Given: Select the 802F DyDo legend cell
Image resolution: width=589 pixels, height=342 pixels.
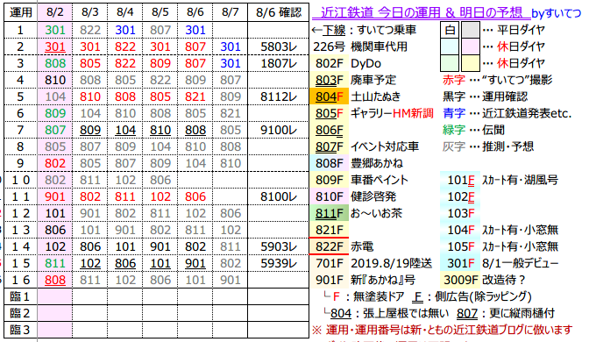Looking at the screenshot, I should 329,63.
